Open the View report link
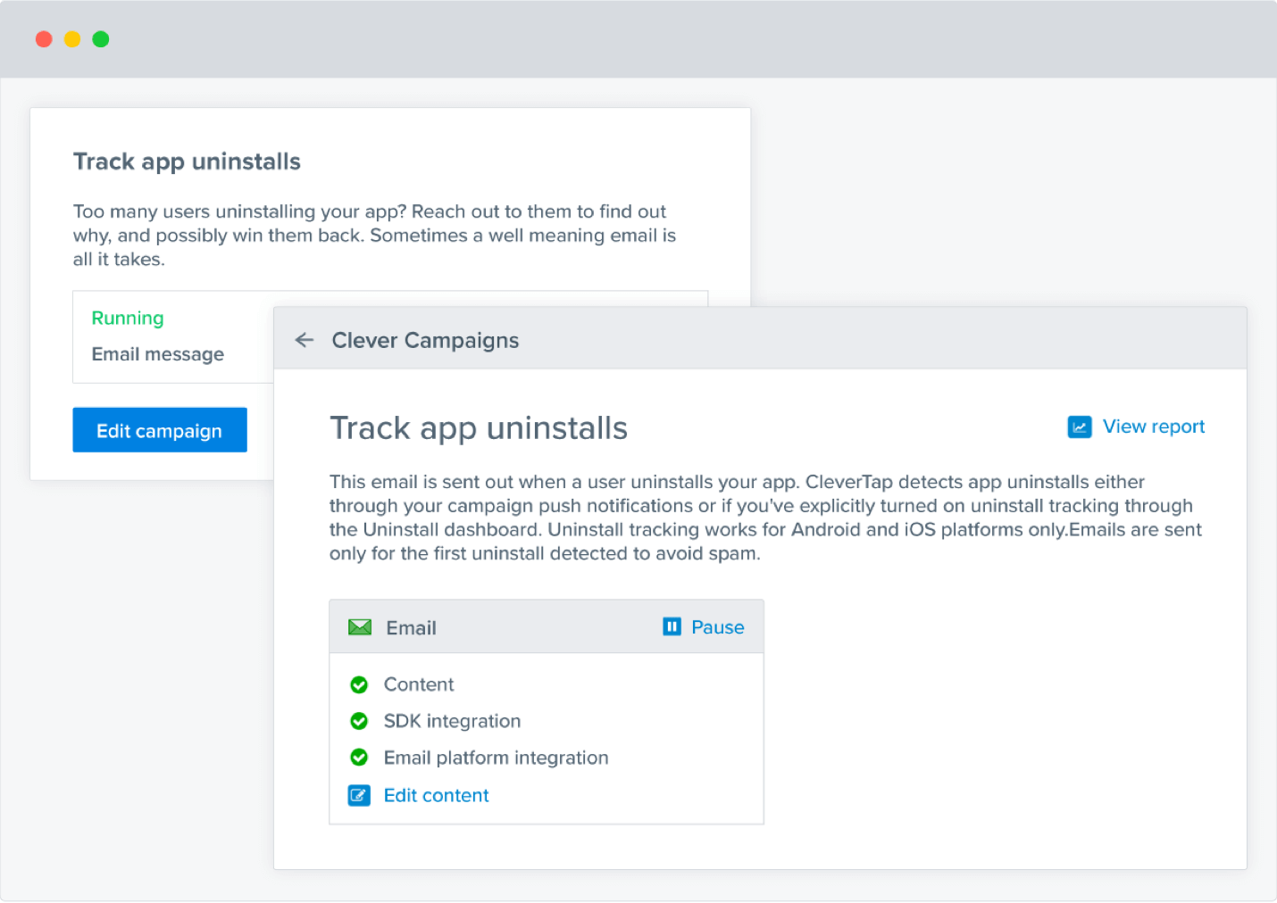This screenshot has height=903, width=1277. [x=1154, y=427]
